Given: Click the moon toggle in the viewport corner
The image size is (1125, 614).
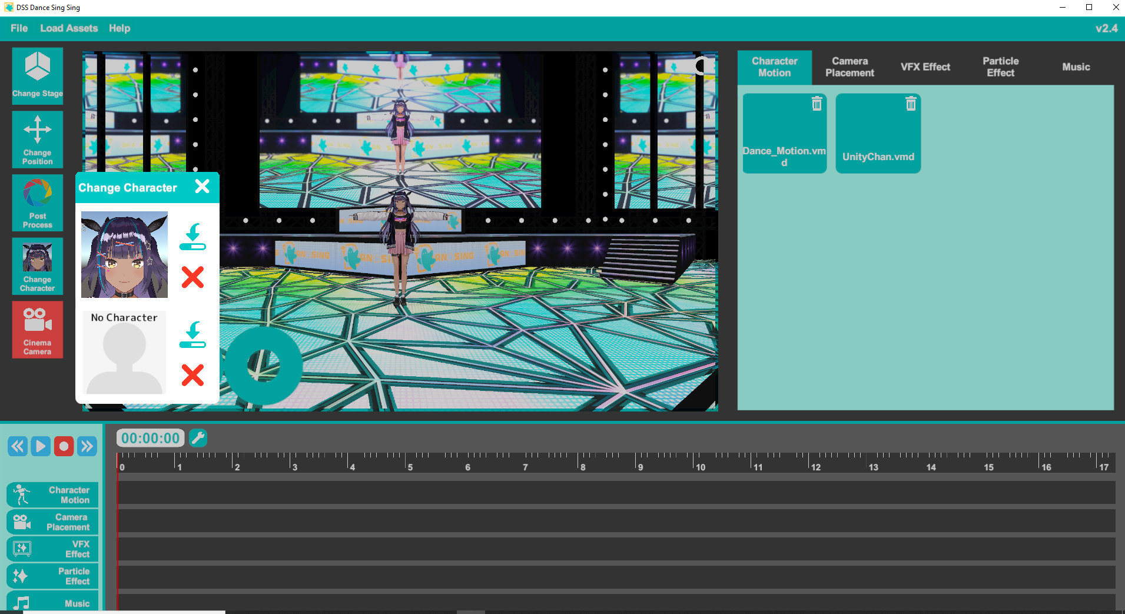Looking at the screenshot, I should (x=699, y=67).
